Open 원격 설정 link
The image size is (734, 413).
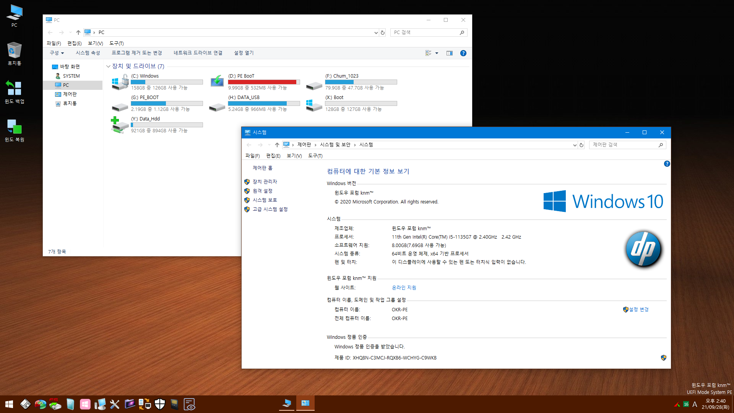point(262,191)
